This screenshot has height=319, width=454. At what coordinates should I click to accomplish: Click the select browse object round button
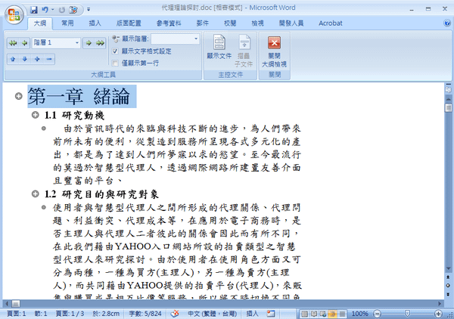coord(448,286)
